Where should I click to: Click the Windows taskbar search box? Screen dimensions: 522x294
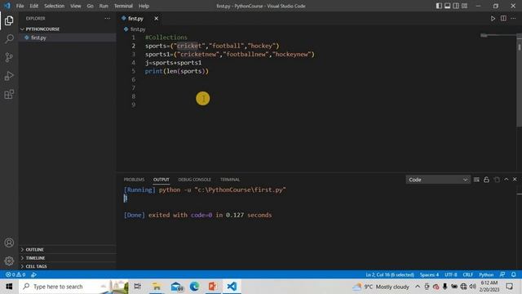(x=73, y=287)
